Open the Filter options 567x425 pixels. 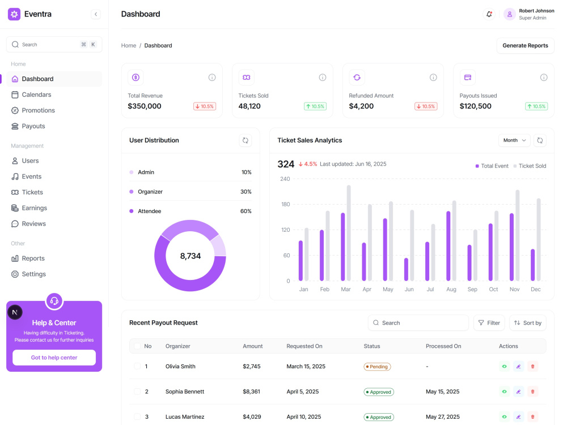489,323
